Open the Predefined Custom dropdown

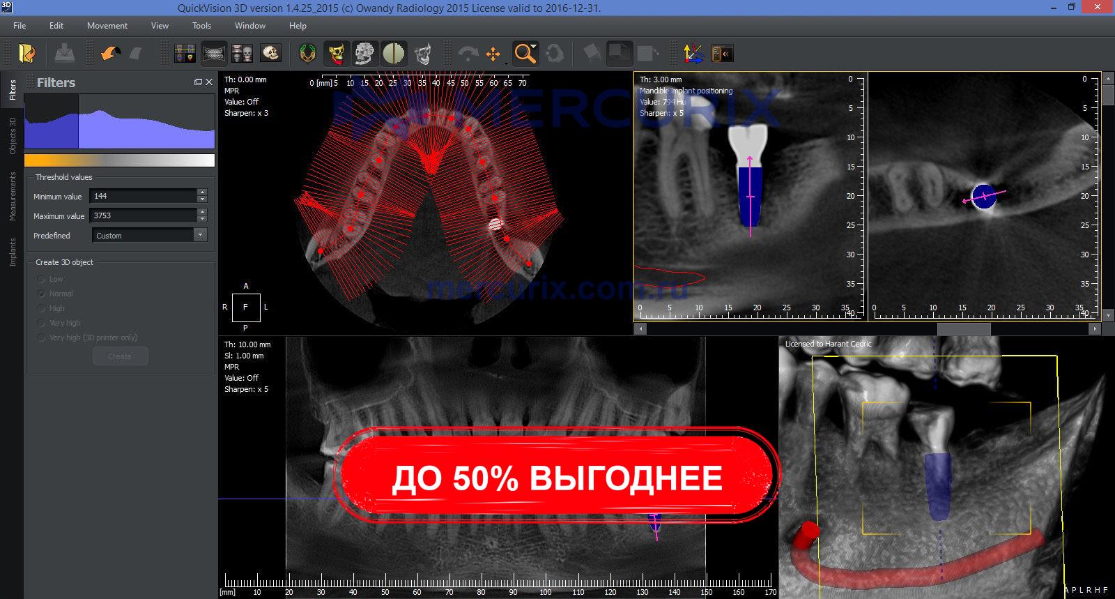[x=149, y=235]
